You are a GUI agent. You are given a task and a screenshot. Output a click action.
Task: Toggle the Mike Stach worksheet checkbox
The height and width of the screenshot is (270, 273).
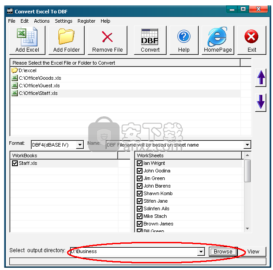139,216
